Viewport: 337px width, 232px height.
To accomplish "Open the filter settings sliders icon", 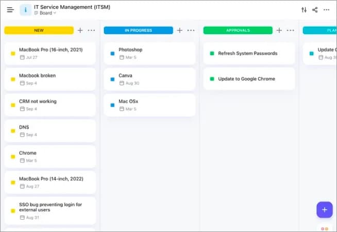I will click(x=304, y=10).
